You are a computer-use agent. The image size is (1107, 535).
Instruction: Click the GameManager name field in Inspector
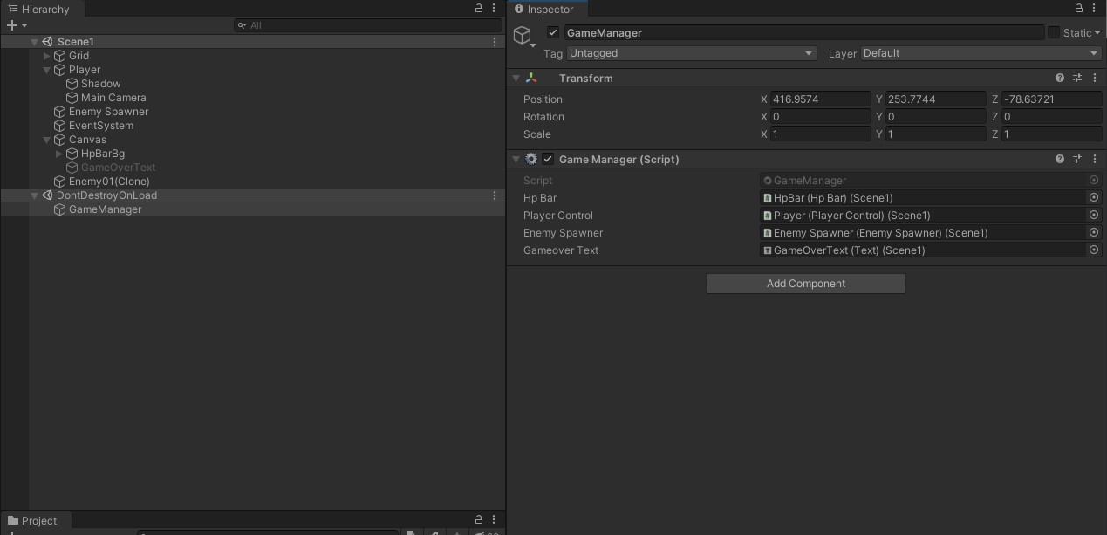[803, 32]
